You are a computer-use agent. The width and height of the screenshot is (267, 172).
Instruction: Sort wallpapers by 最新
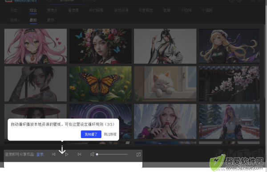pyautogui.click(x=33, y=20)
